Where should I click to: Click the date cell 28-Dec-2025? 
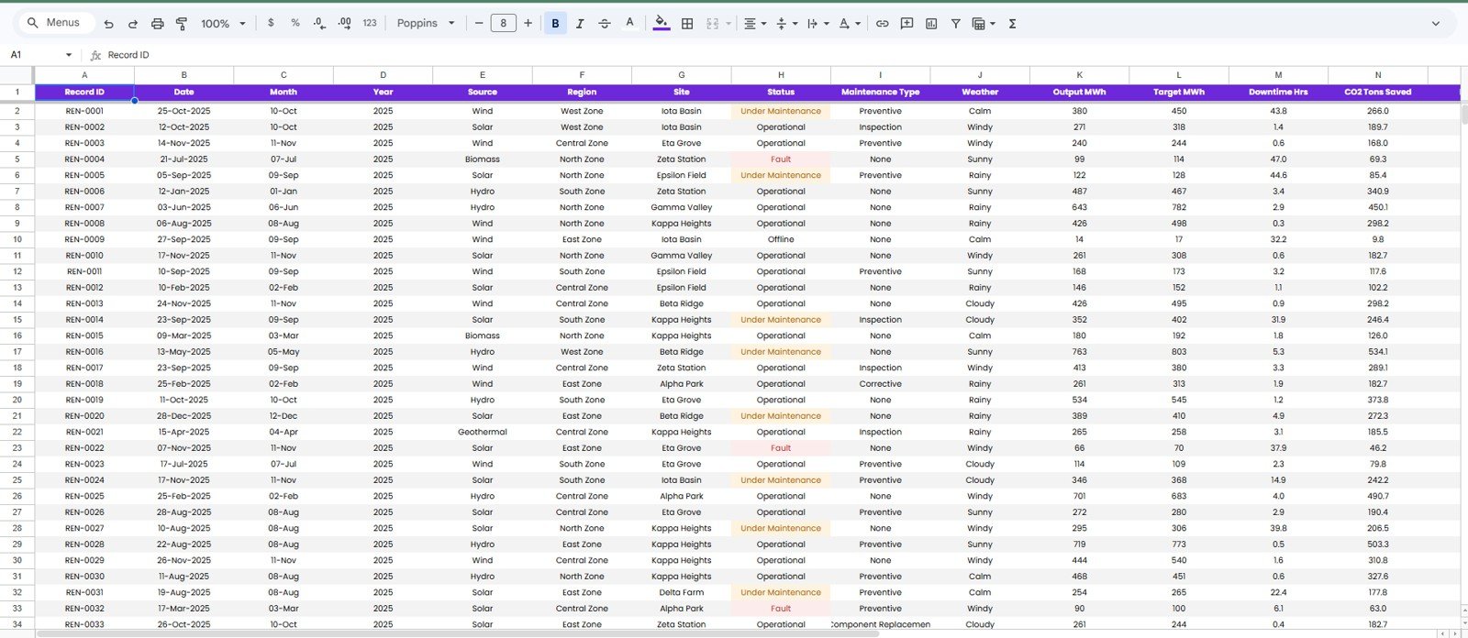183,416
